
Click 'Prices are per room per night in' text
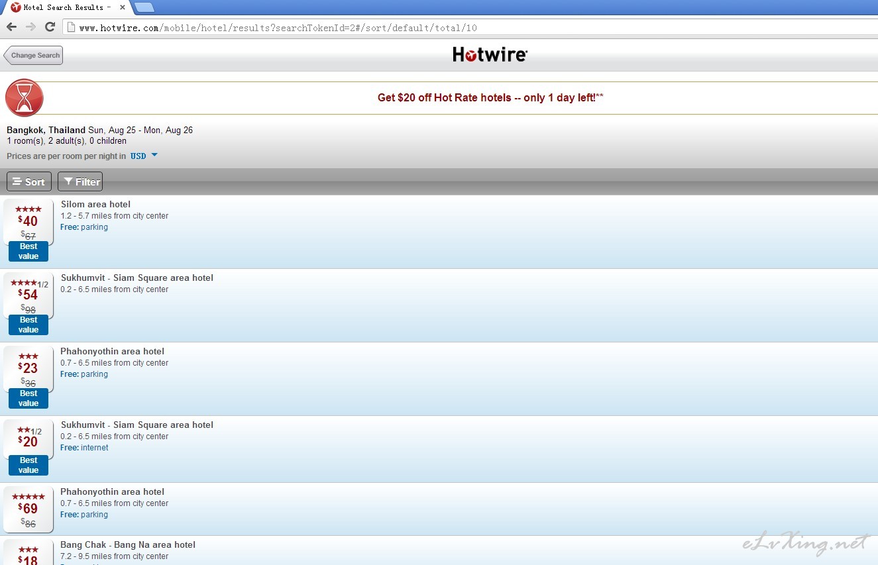[66, 156]
